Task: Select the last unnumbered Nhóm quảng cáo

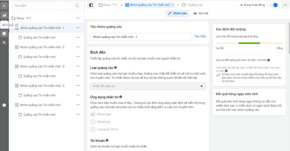Action: [x=40, y=105]
